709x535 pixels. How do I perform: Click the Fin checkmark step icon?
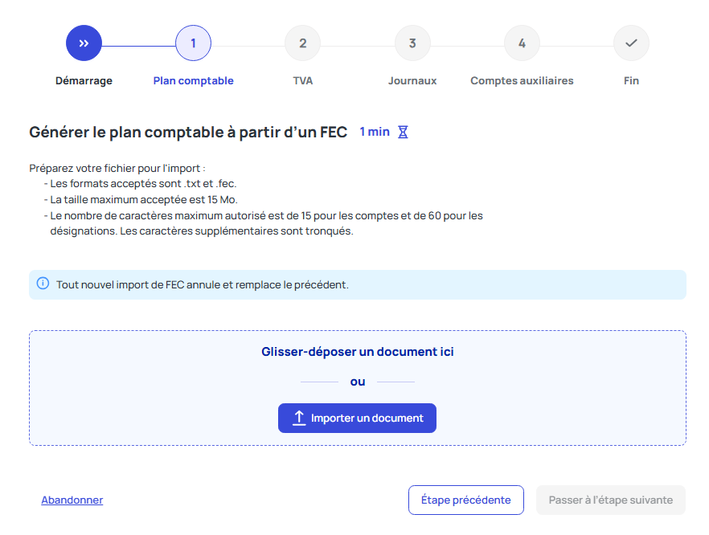[631, 43]
